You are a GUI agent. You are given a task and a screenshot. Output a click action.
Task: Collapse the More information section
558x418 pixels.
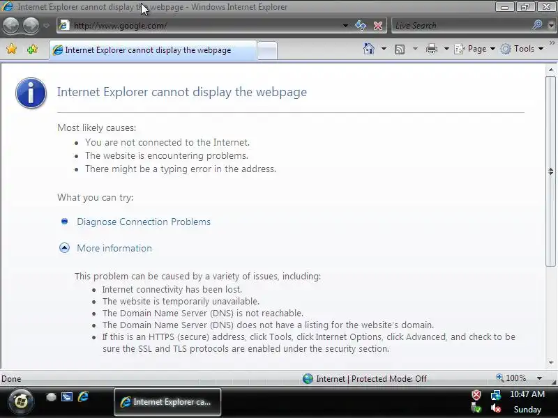64,248
